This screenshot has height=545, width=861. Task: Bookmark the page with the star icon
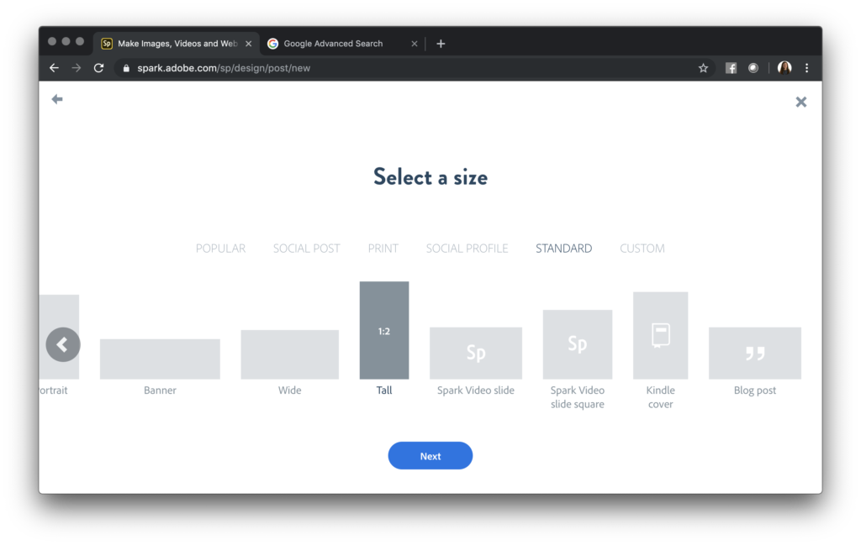[703, 67]
